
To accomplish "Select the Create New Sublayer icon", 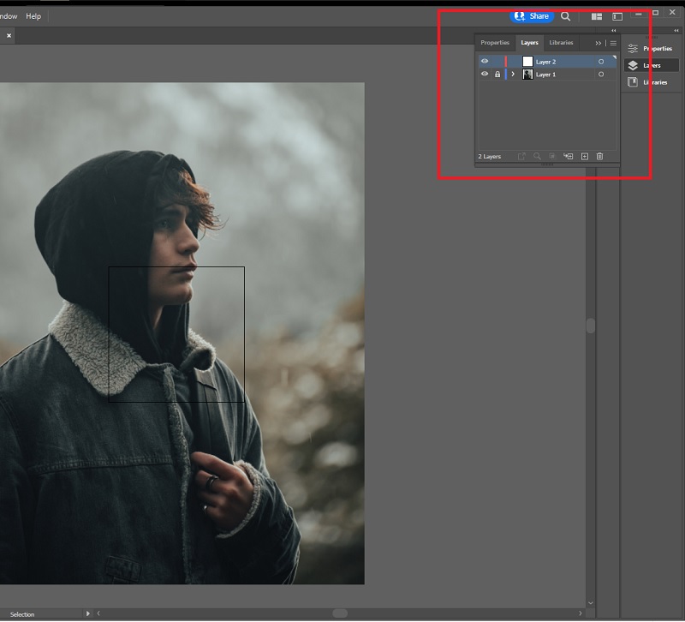I will tap(569, 156).
